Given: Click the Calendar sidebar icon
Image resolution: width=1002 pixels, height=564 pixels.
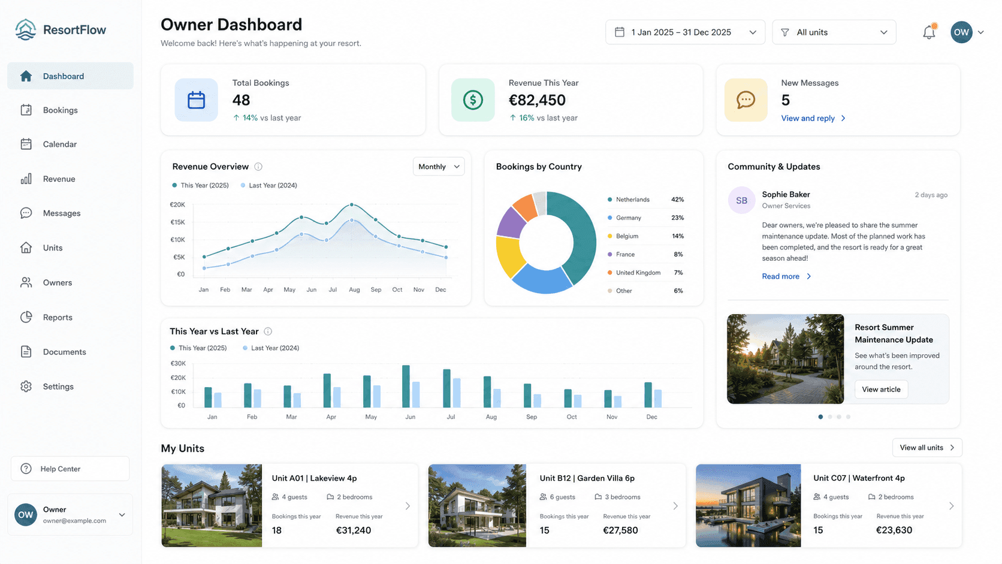Looking at the screenshot, I should click(x=26, y=144).
